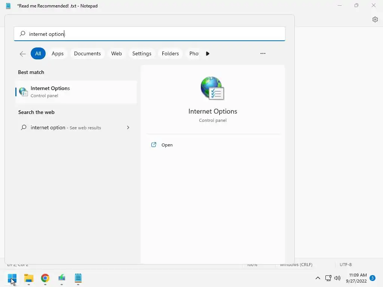Screen dimensions: 383x287
Task: Open volume control tray icon
Action: tap(337, 278)
